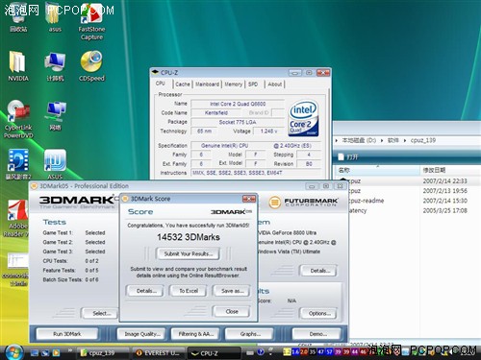Open the ASUS utility desktop icon
The width and height of the screenshot is (481, 360).
(55, 164)
